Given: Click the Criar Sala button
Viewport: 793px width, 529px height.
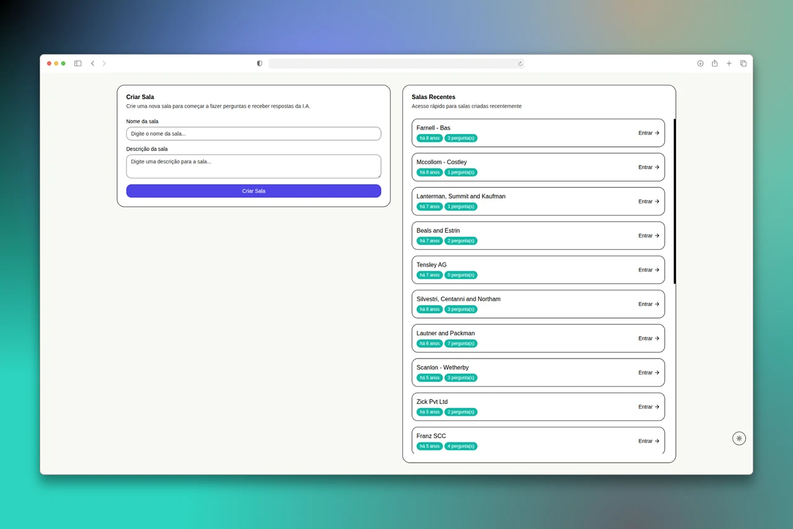Looking at the screenshot, I should pos(253,191).
